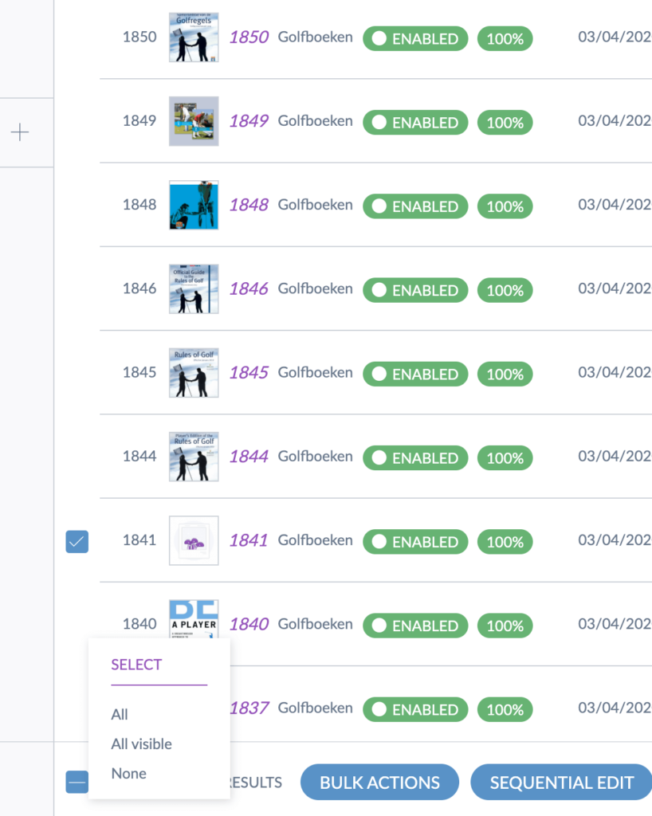
Task: Toggle the ENABLED switch for product 1846
Action: tap(414, 290)
